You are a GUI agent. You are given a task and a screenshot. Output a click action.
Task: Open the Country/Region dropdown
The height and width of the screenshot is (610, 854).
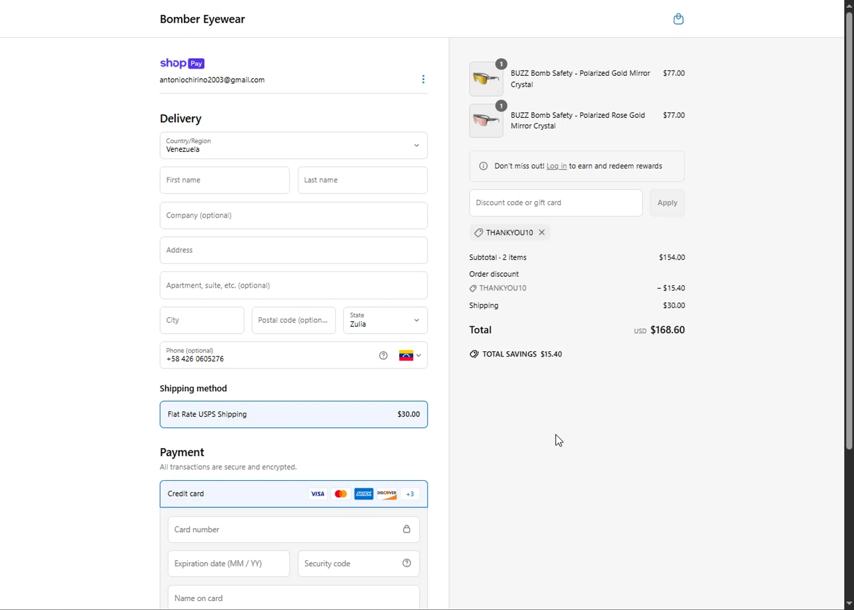pos(294,145)
